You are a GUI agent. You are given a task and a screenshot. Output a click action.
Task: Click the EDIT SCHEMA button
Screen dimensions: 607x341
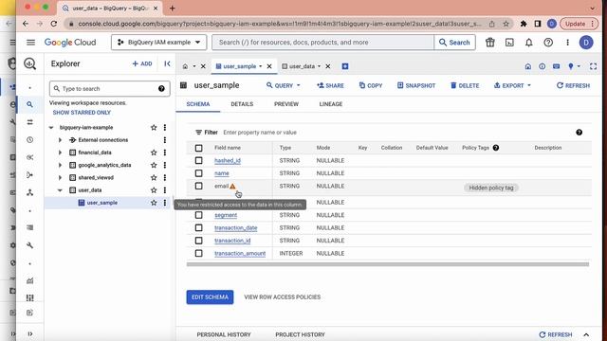click(x=210, y=296)
